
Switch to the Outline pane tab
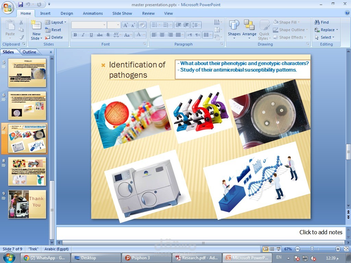pyautogui.click(x=29, y=52)
